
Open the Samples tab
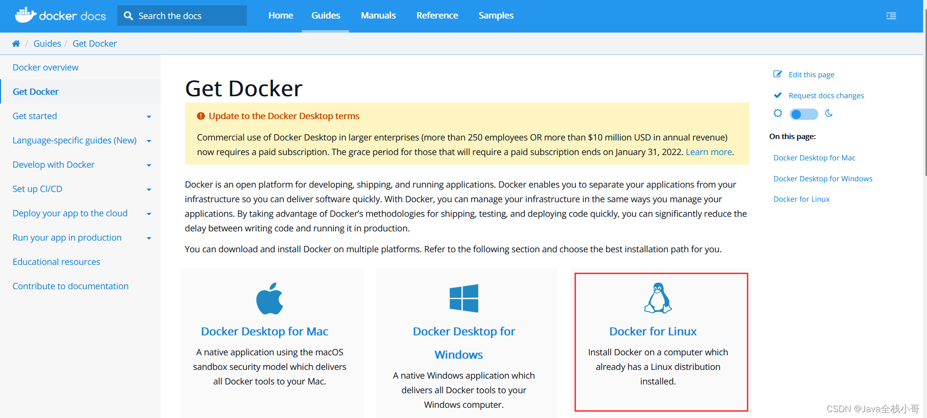[x=496, y=16]
